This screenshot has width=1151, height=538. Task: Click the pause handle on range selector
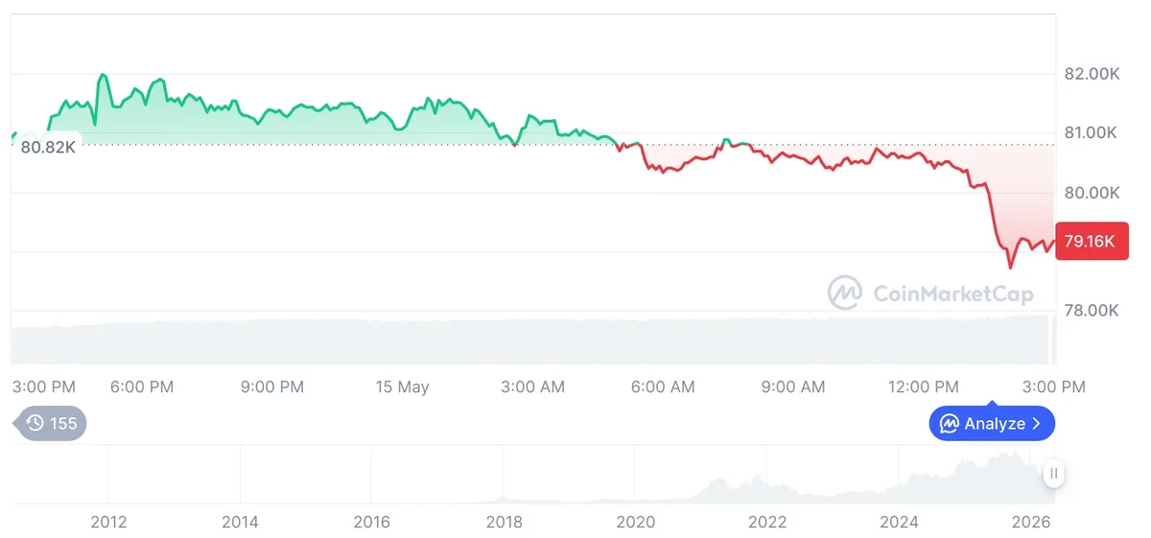point(1053,473)
